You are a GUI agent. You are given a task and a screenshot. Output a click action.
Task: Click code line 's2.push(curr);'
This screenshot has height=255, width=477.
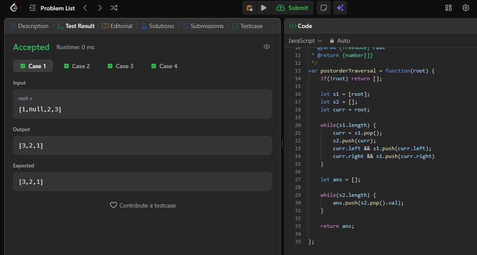tap(354, 141)
